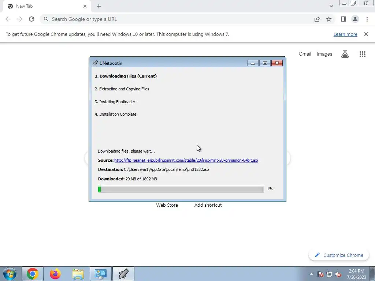The width and height of the screenshot is (375, 281).
Task: Open Google Images link
Action: click(x=324, y=54)
